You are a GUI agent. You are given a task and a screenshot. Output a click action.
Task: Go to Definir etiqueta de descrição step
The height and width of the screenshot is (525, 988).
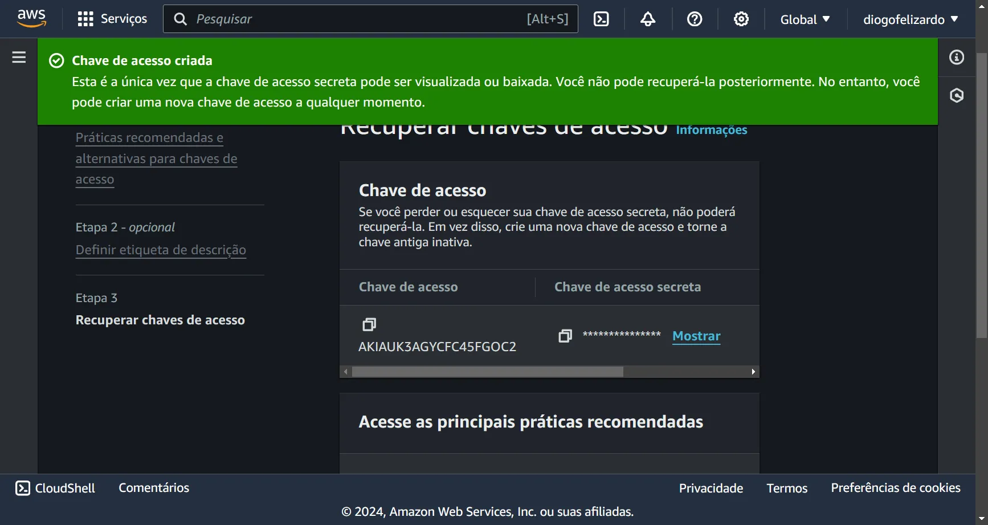coord(161,250)
